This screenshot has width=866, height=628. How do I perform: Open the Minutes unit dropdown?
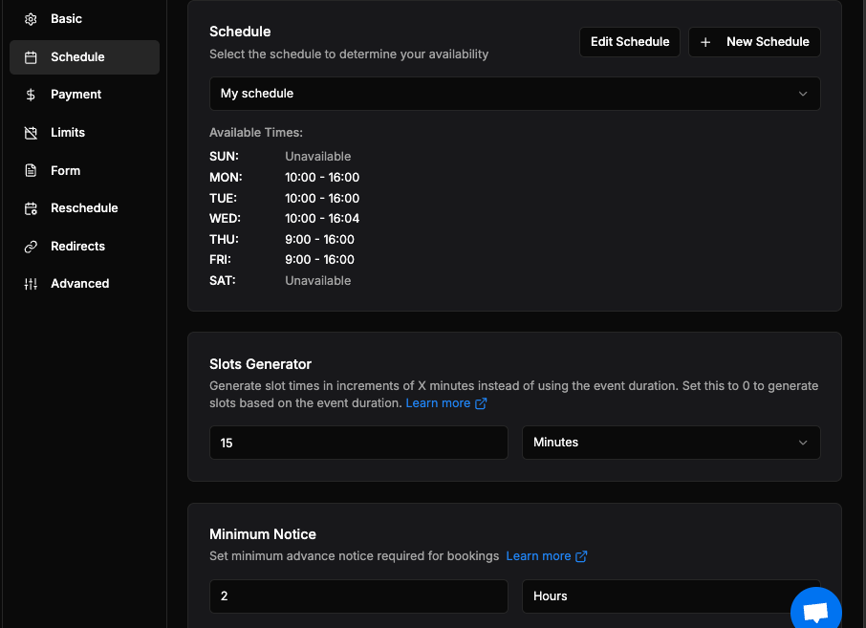[671, 443]
